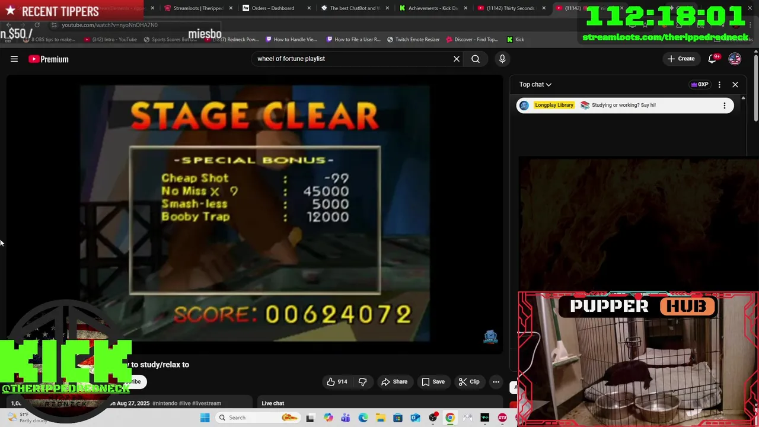The height and width of the screenshot is (427, 759).
Task: Open Outlook from the taskbar
Action: [x=415, y=418]
